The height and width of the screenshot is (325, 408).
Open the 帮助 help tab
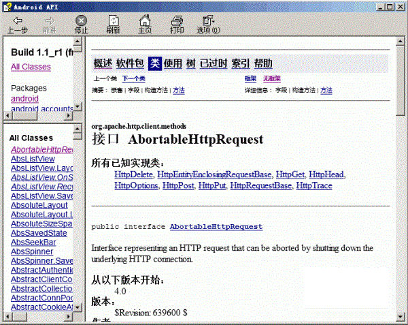[x=263, y=63]
